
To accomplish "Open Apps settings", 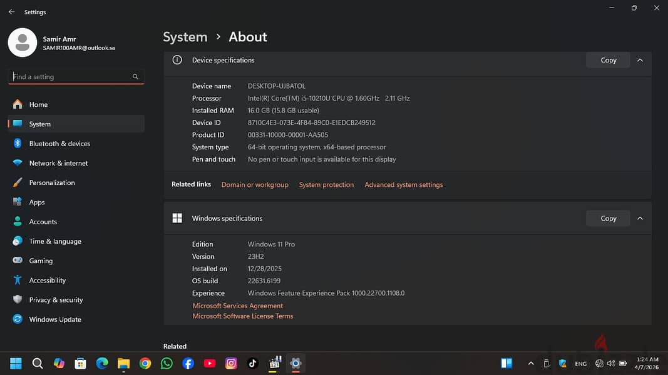I will tap(76, 202).
